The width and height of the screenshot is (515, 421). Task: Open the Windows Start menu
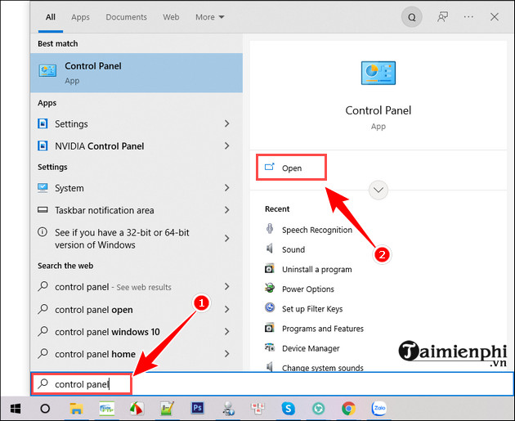click(16, 409)
